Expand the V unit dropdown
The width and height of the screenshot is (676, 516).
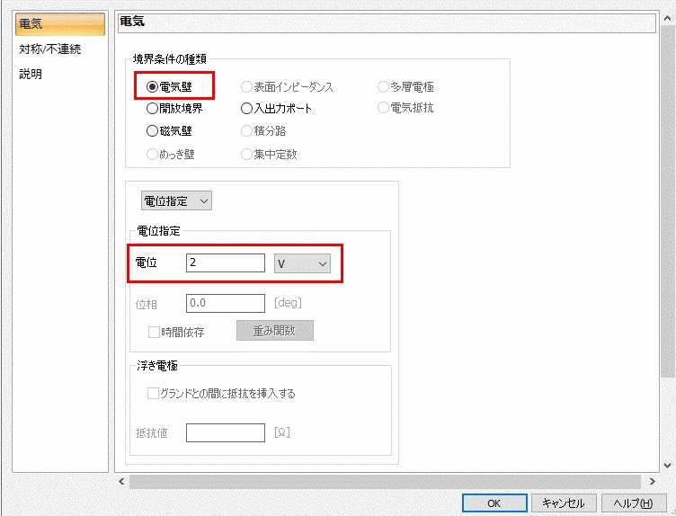(302, 263)
